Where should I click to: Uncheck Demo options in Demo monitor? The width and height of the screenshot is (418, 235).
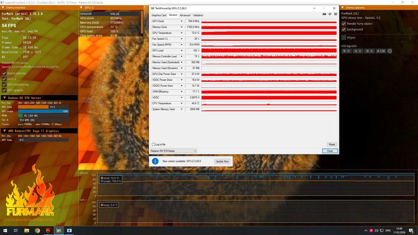(4, 73)
